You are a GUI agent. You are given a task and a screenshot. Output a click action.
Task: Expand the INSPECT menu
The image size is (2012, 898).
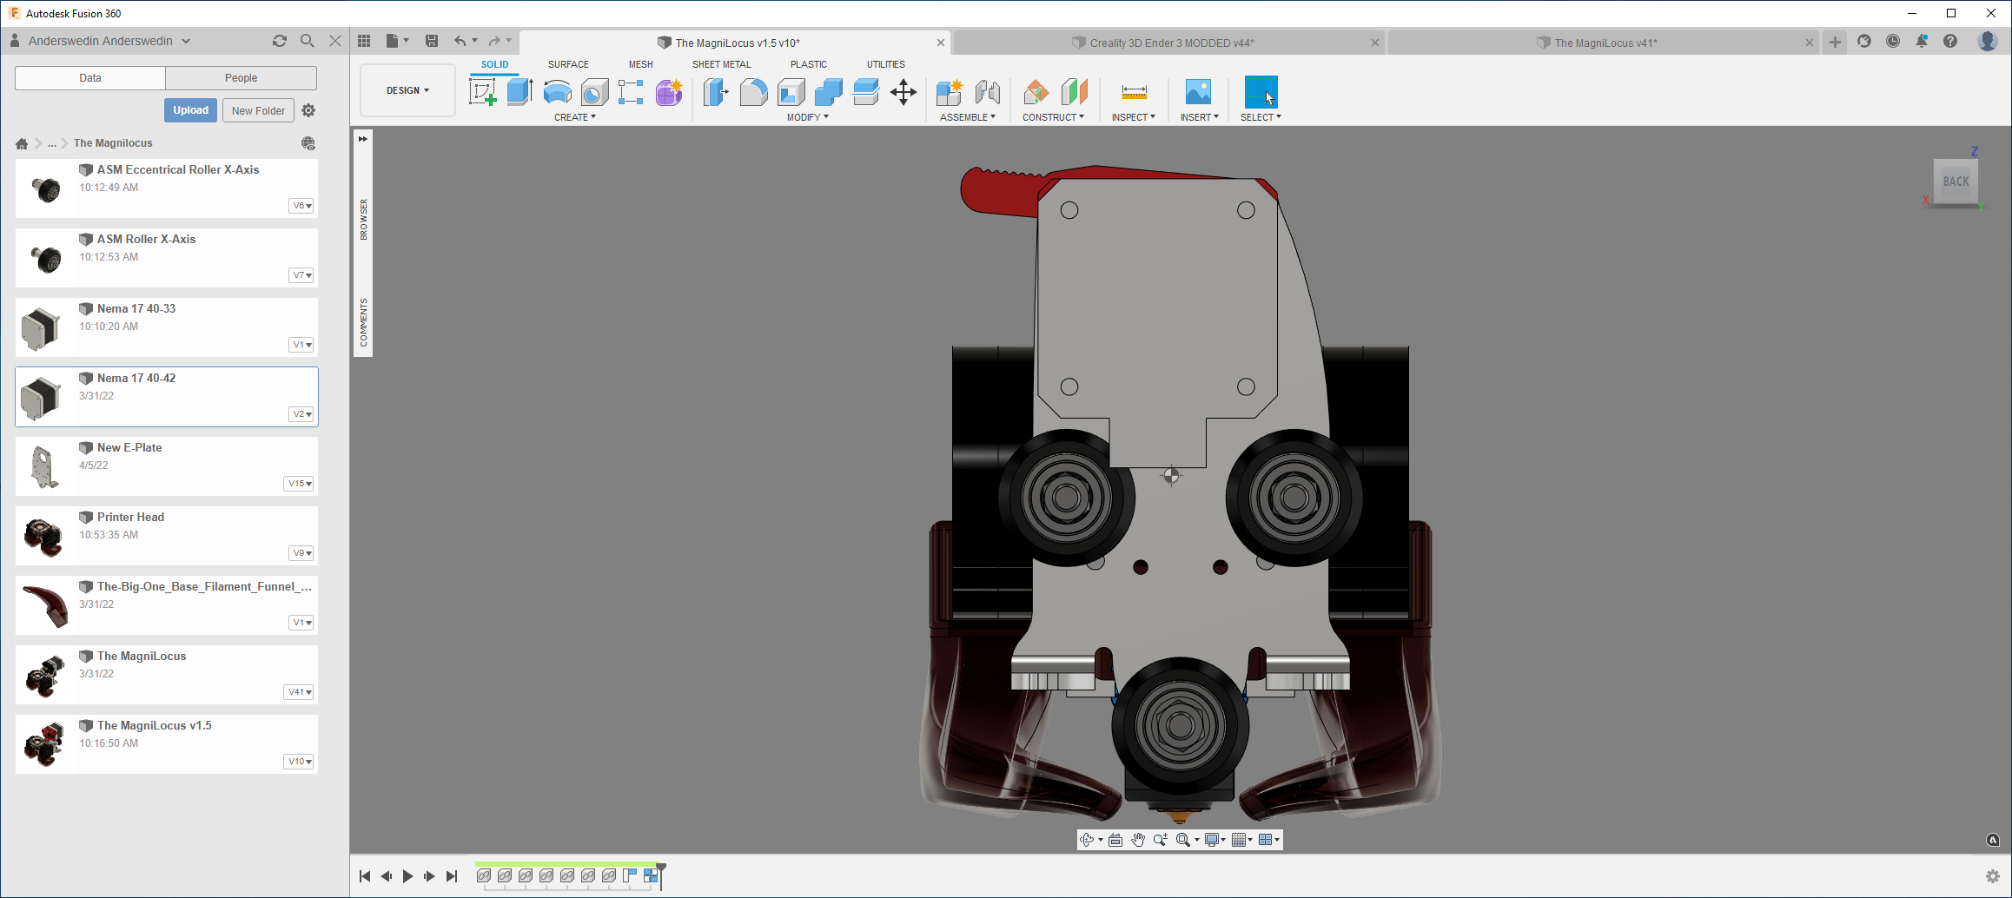tap(1134, 117)
